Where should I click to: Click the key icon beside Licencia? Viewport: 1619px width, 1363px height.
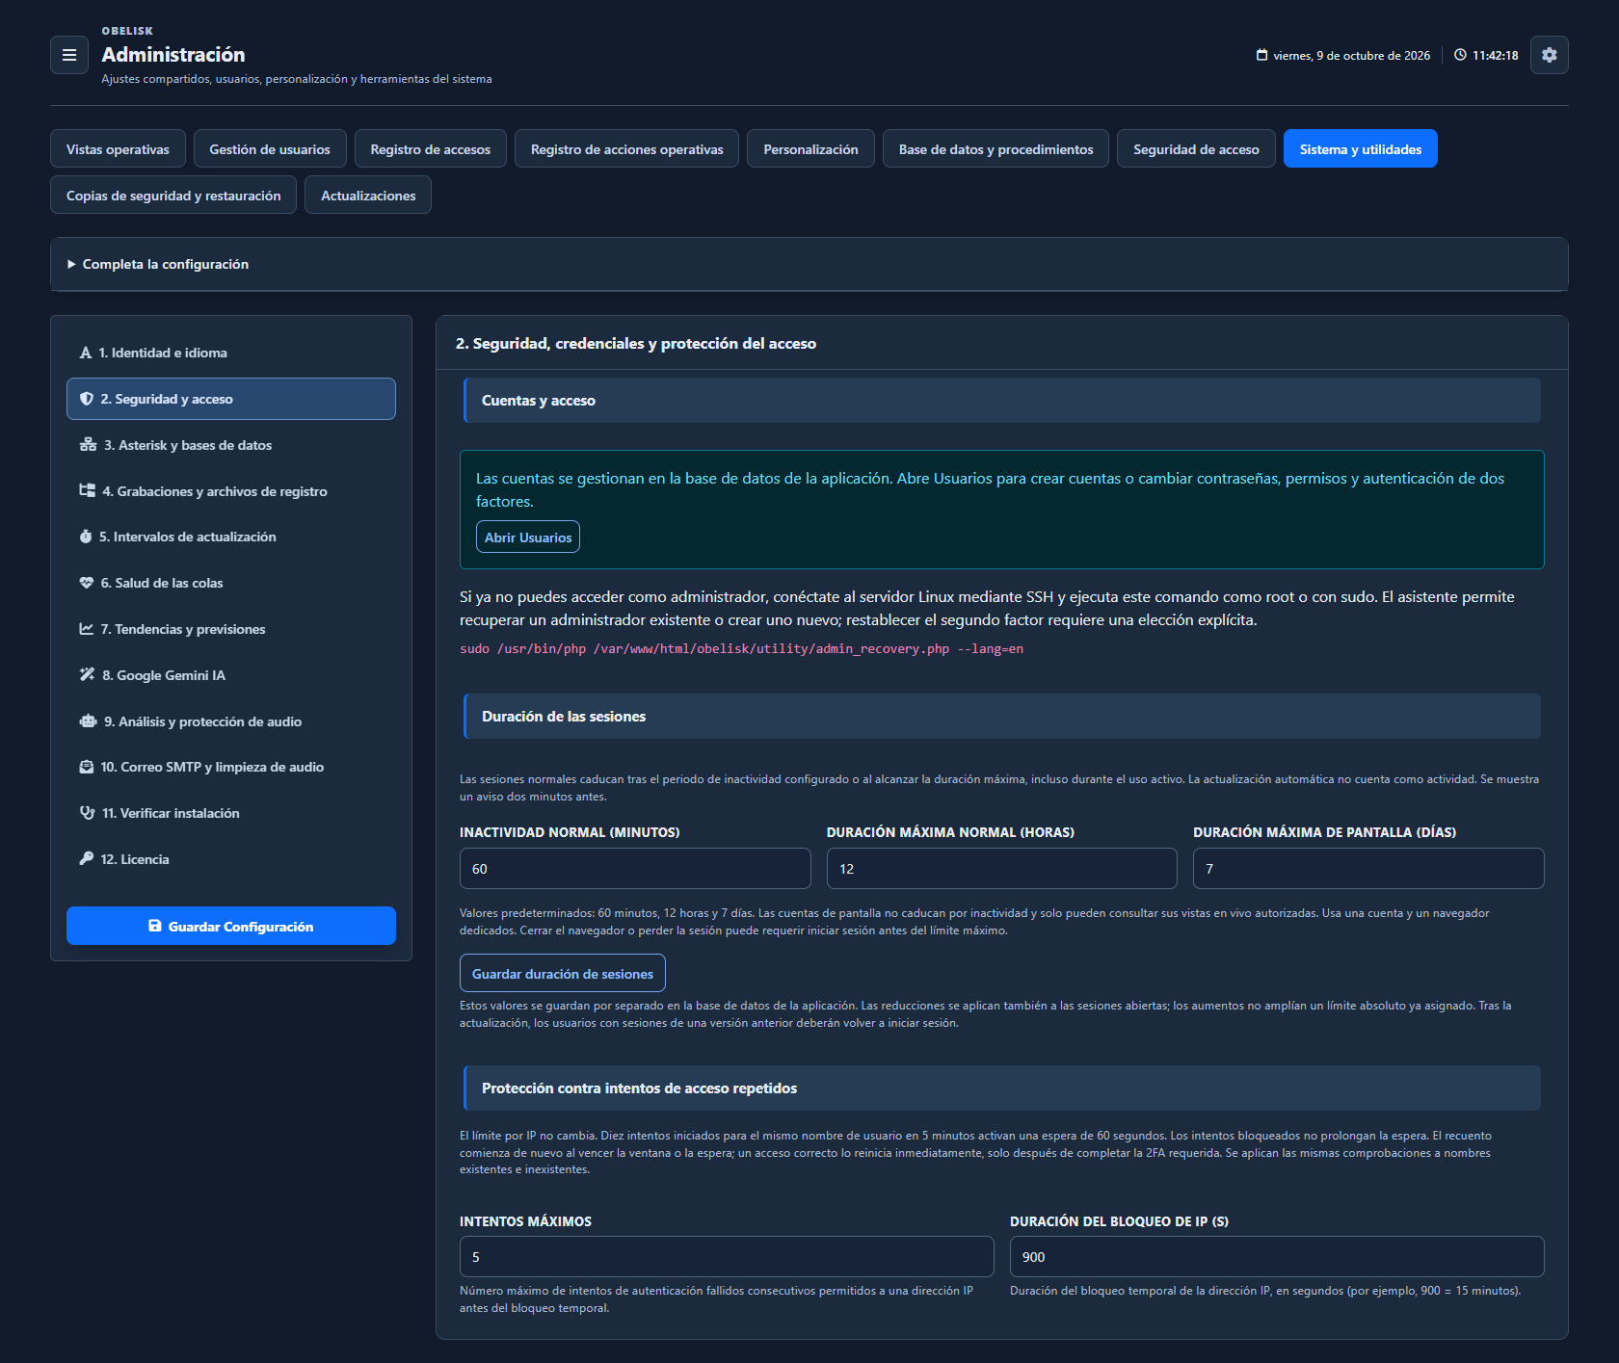click(87, 859)
